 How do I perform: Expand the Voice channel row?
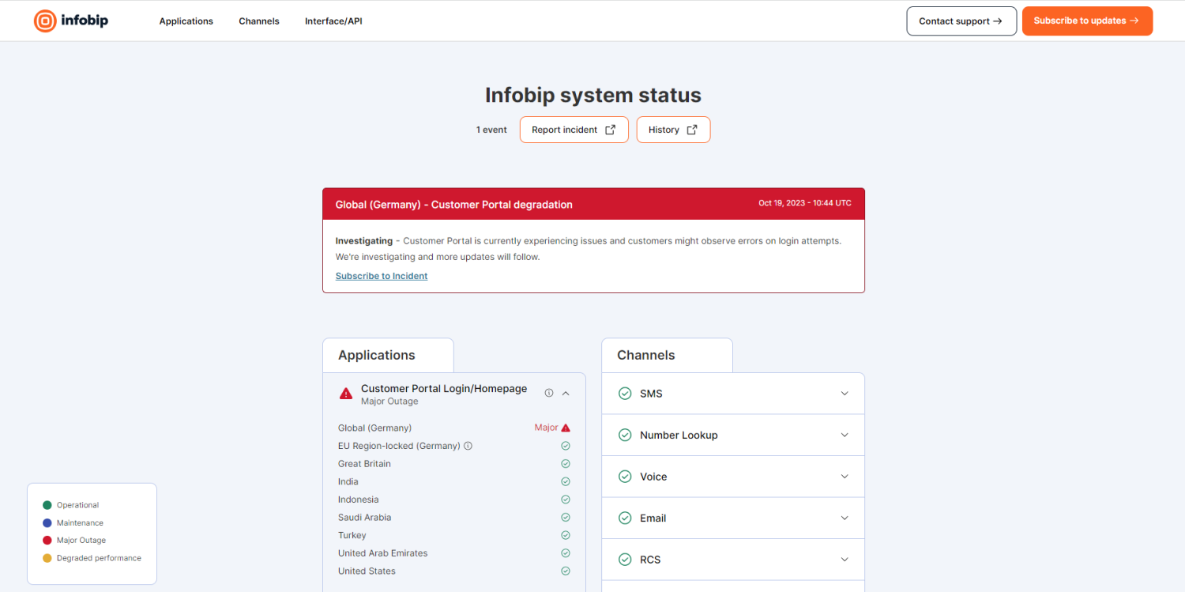point(845,477)
